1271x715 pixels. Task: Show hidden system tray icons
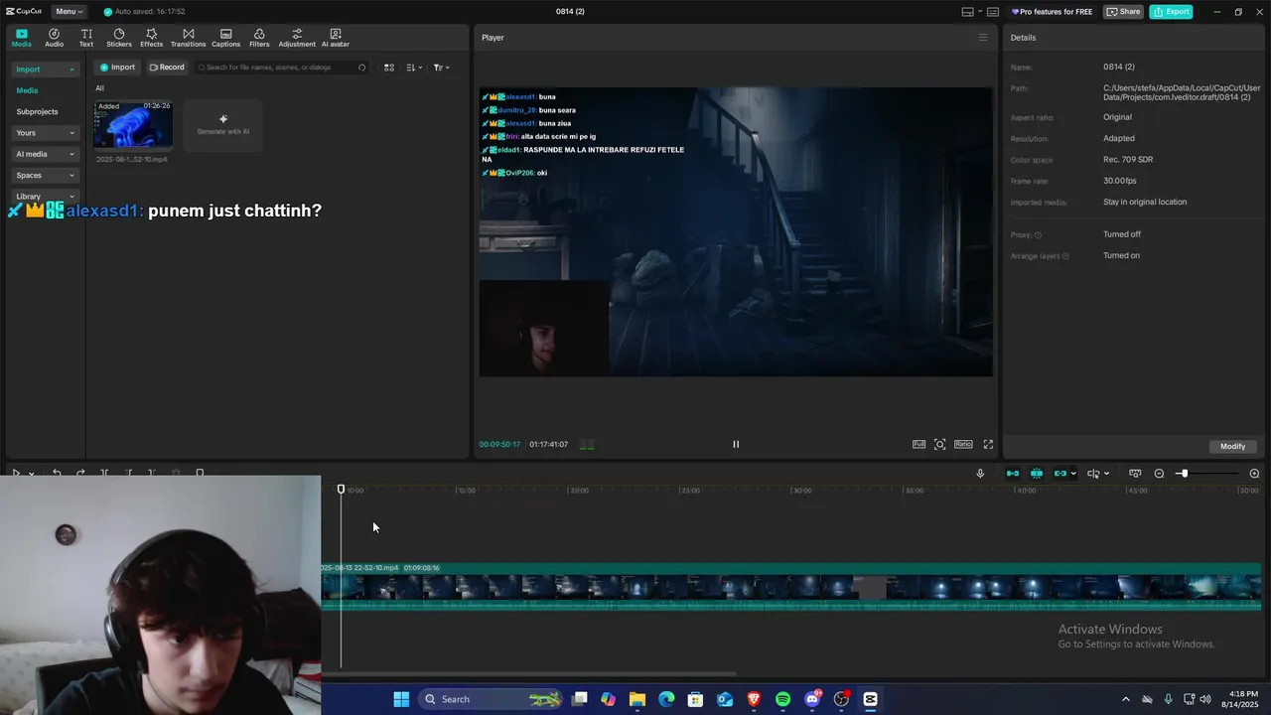(x=1125, y=699)
